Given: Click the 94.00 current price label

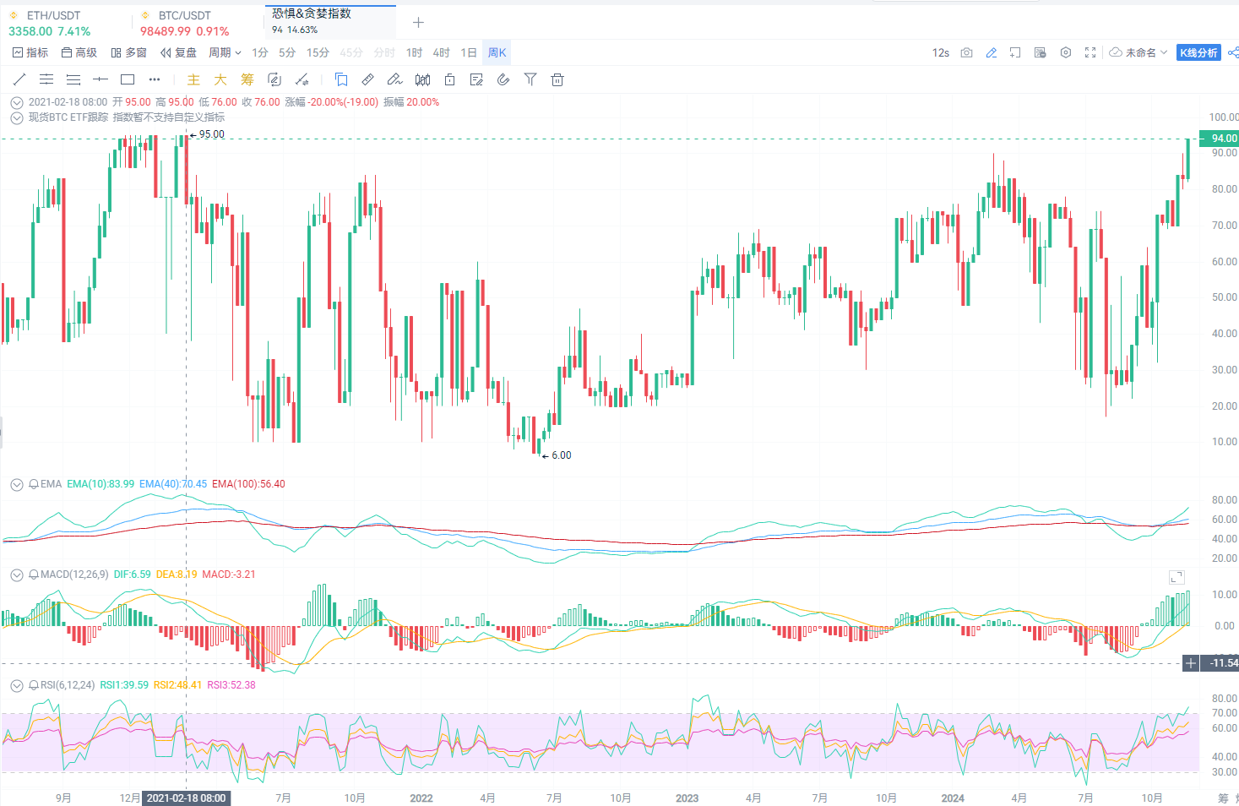Looking at the screenshot, I should coord(1220,139).
